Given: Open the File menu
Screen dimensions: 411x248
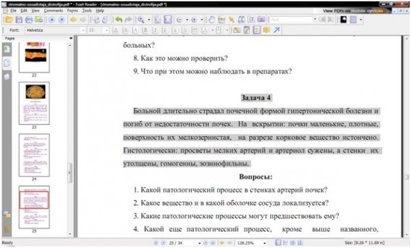Looking at the screenshot, I should pyautogui.click(x=13, y=10).
